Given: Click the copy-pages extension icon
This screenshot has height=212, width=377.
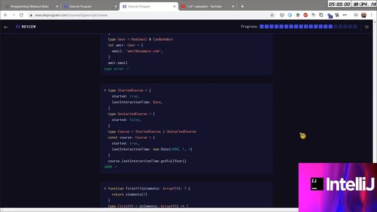Looking at the screenshot, I should 321,15.
